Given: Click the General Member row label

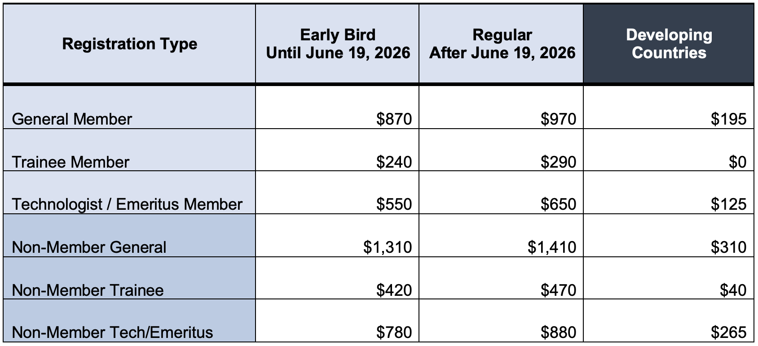Looking at the screenshot, I should tap(72, 119).
